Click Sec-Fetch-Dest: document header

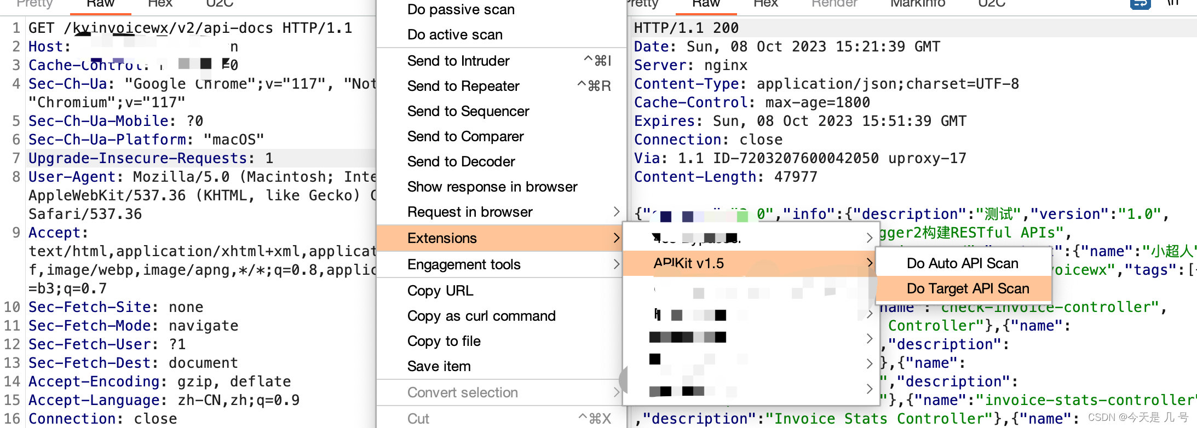[134, 363]
